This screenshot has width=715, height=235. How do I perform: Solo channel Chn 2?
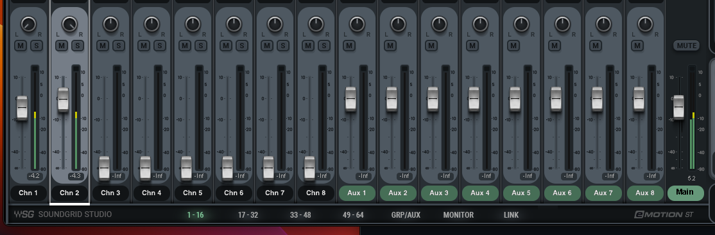(78, 46)
